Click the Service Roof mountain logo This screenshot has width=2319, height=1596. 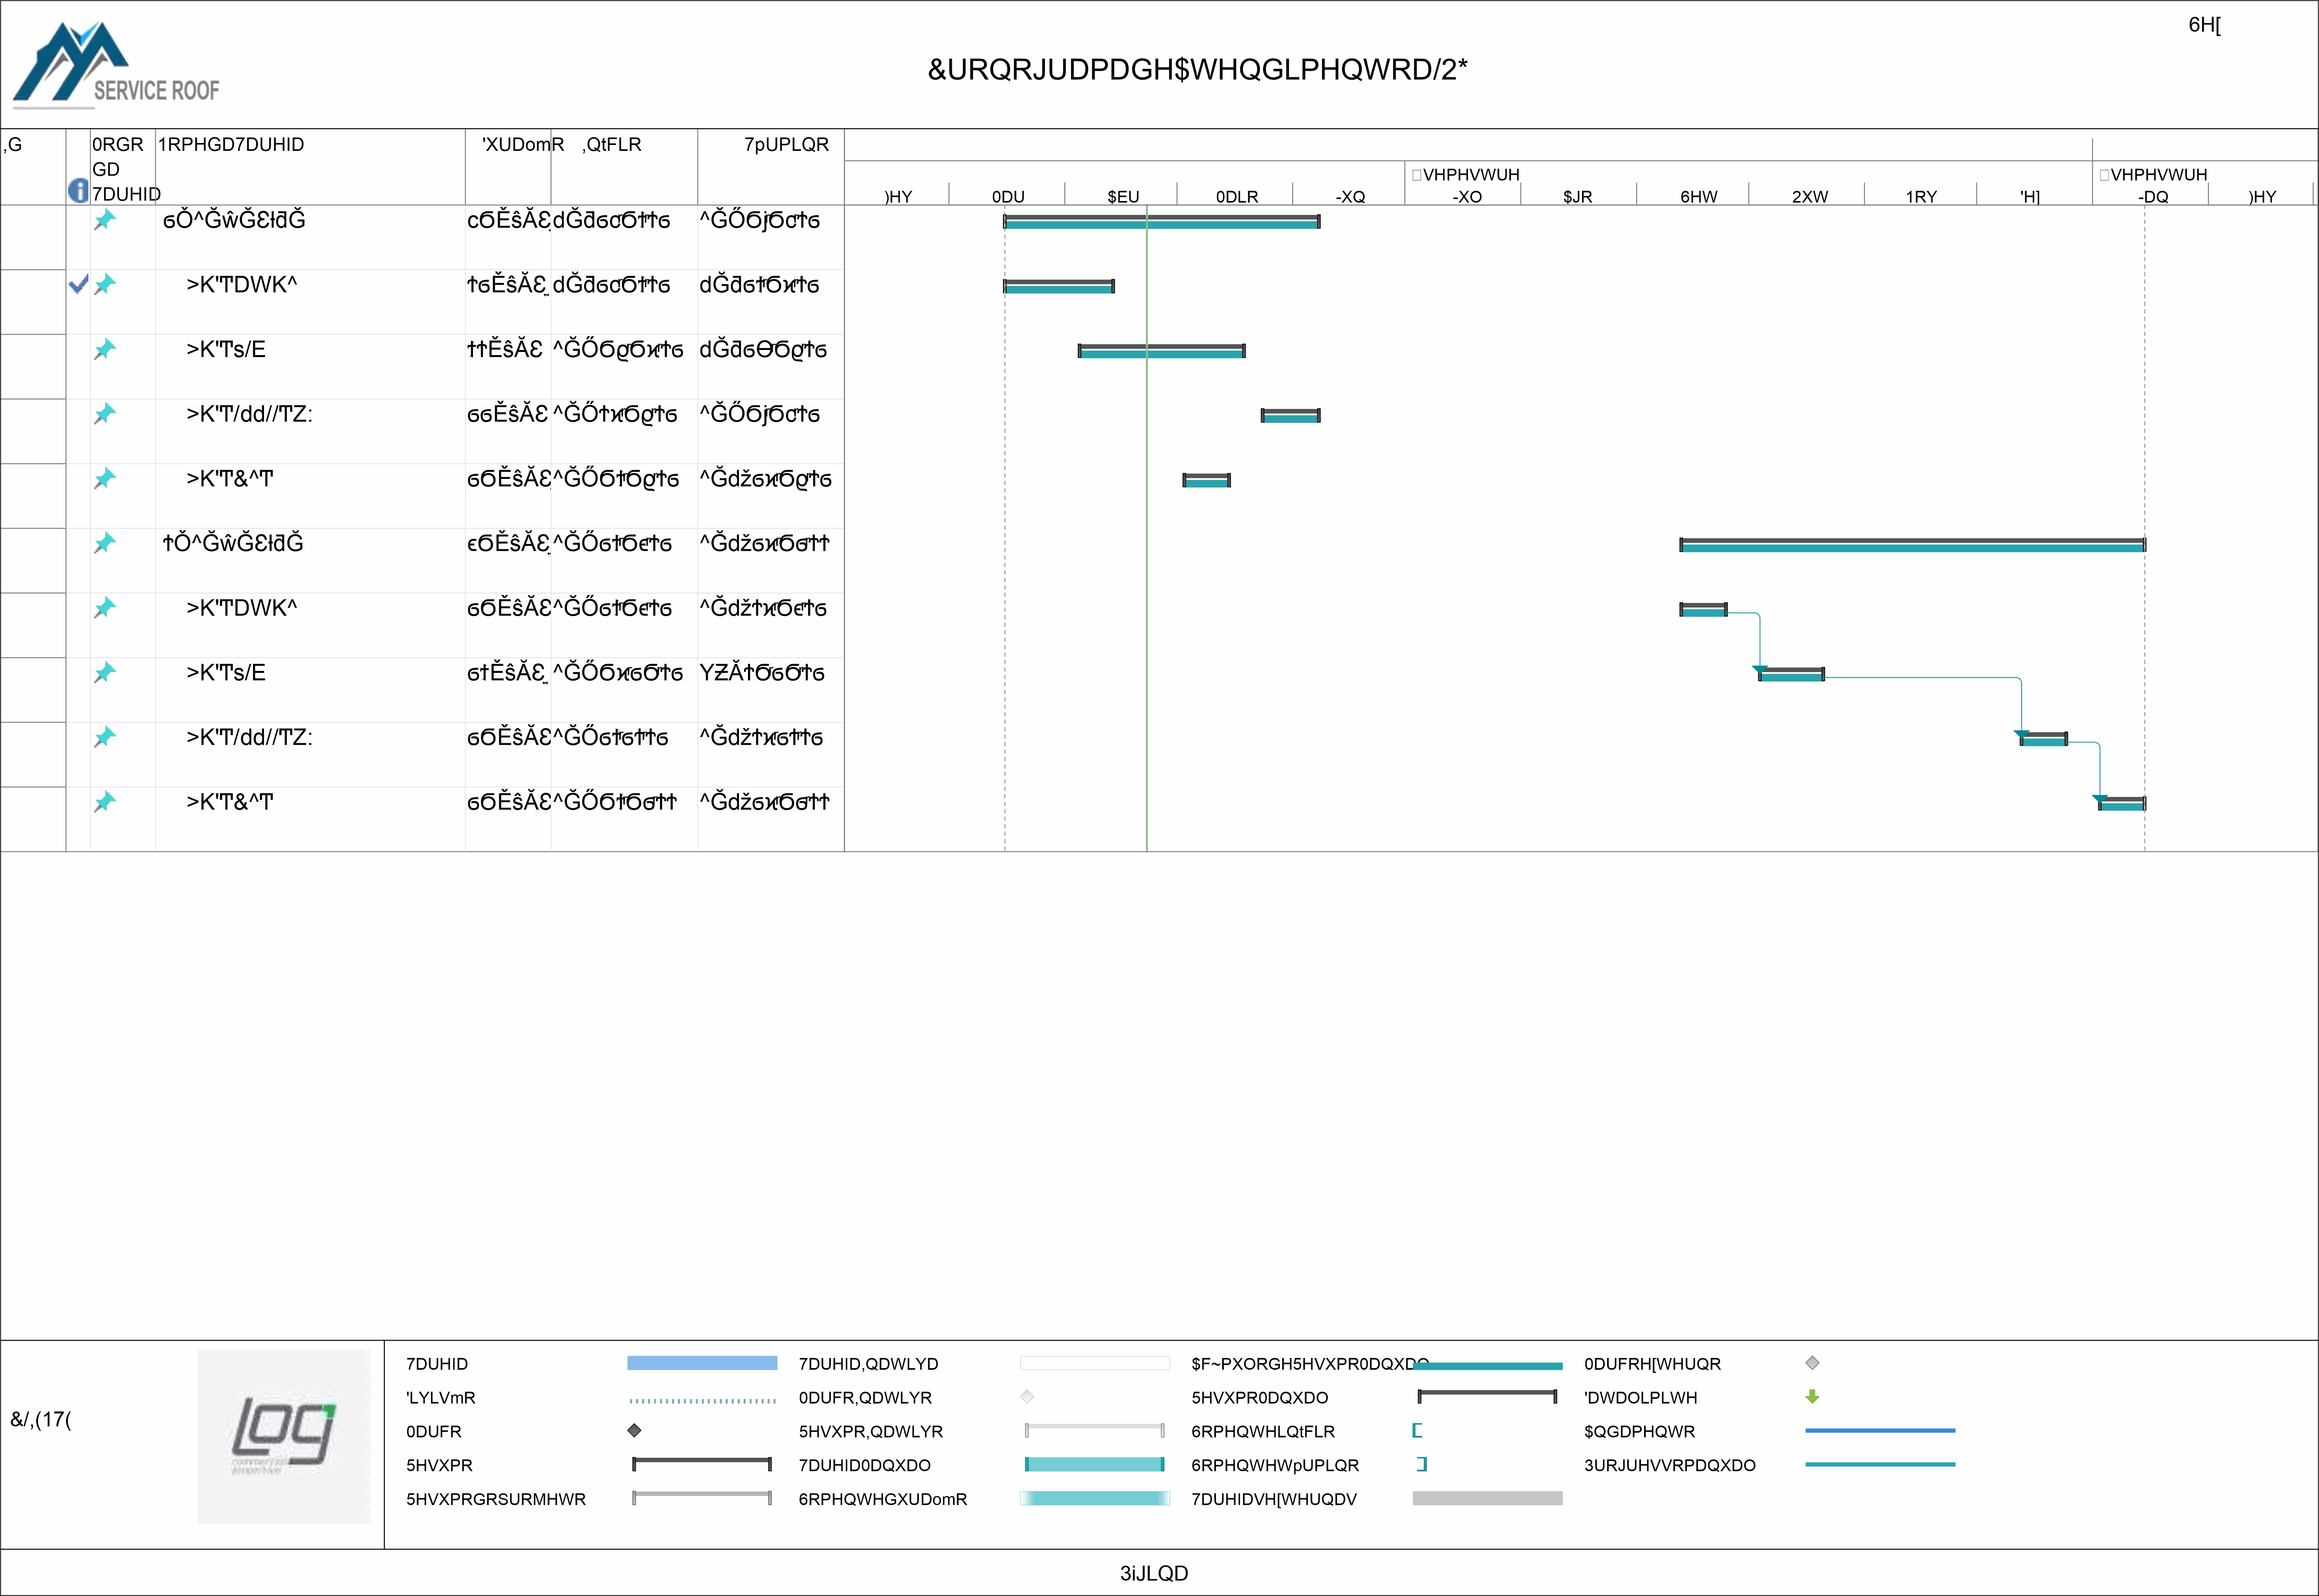[x=116, y=64]
